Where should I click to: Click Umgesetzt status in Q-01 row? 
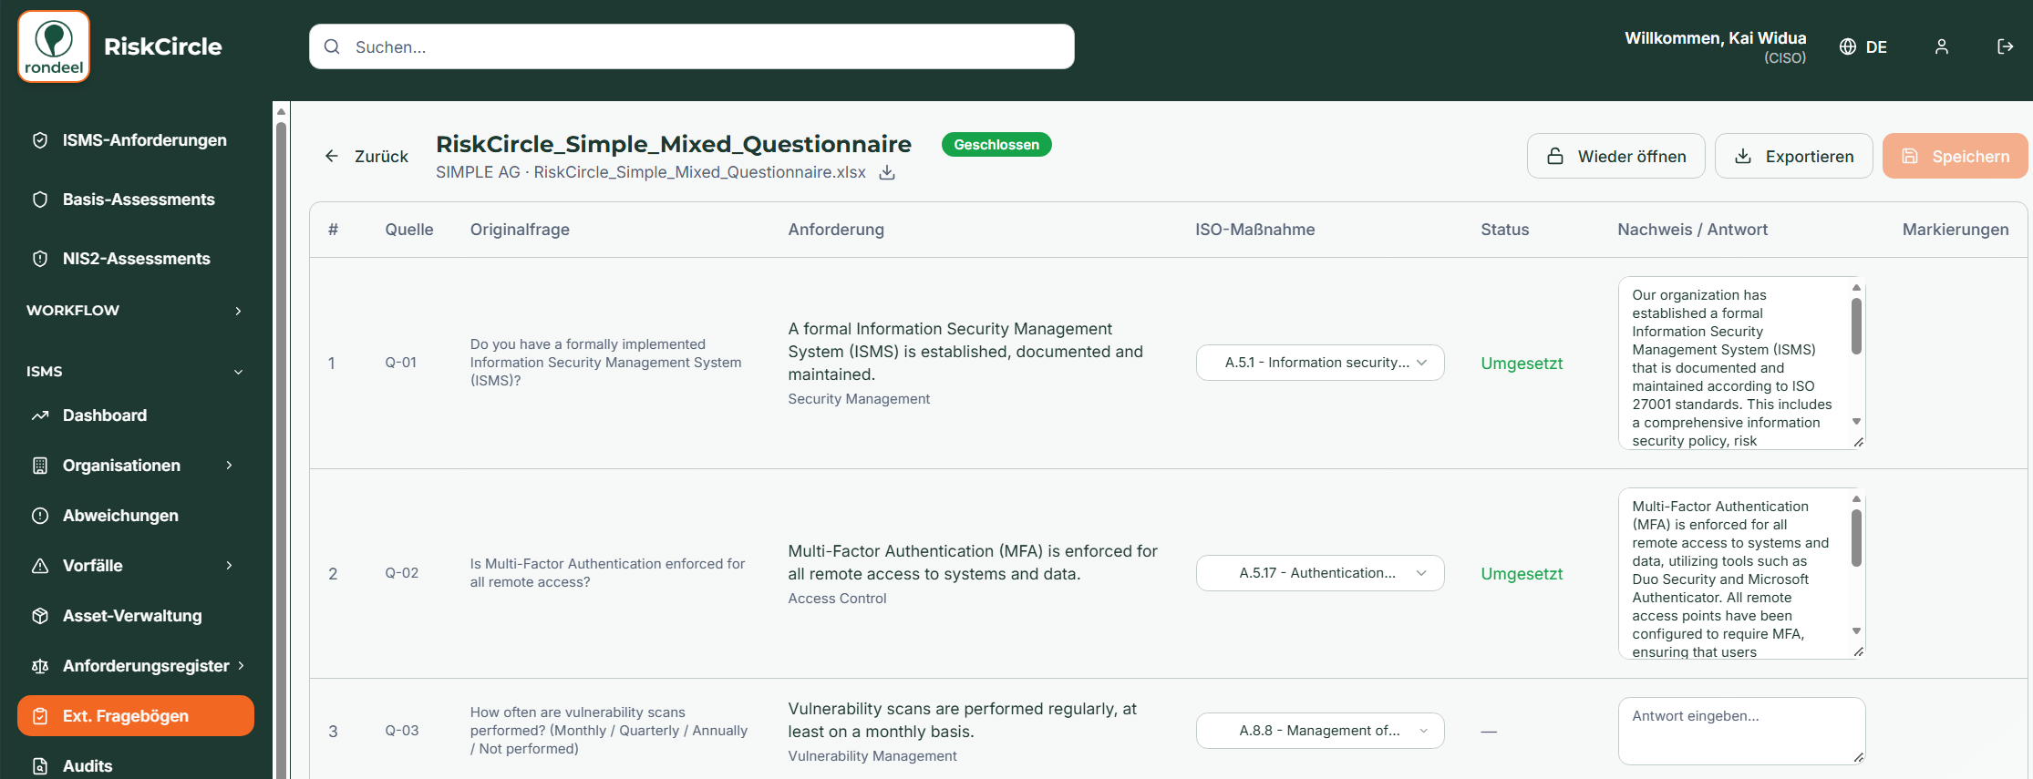1522,363
